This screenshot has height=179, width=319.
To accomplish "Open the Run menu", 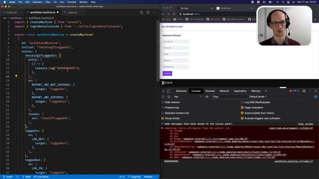I will (62, 2).
